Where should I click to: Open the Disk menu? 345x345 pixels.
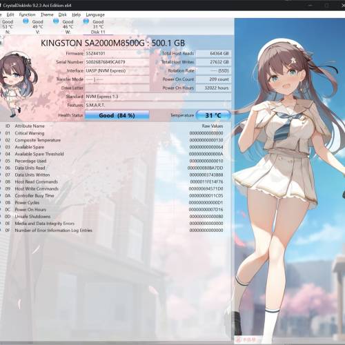pyautogui.click(x=62, y=14)
